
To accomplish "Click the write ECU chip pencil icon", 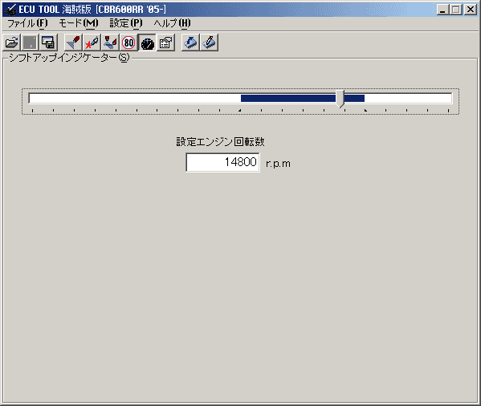I will click(x=210, y=43).
